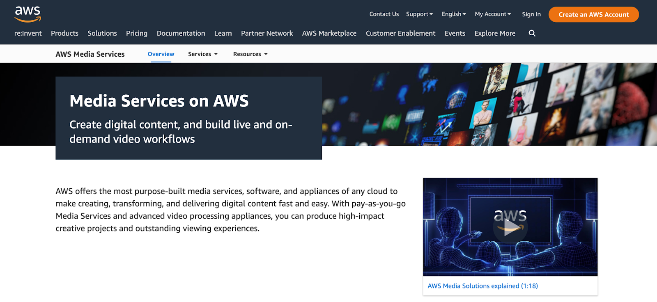
Task: Open the English language dropdown
Action: [454, 14]
